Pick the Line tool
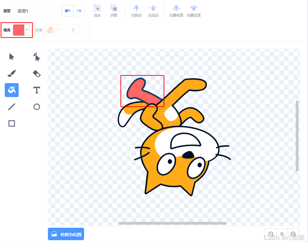Viewport: 308px width, 243px height. (12, 107)
